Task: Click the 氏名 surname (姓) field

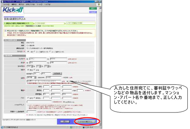Action: click(38, 63)
